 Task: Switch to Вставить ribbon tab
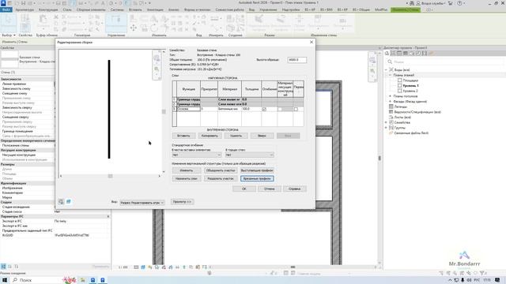[135, 9]
